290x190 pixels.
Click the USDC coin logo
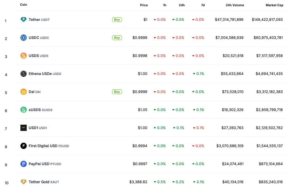pyautogui.click(x=24, y=37)
